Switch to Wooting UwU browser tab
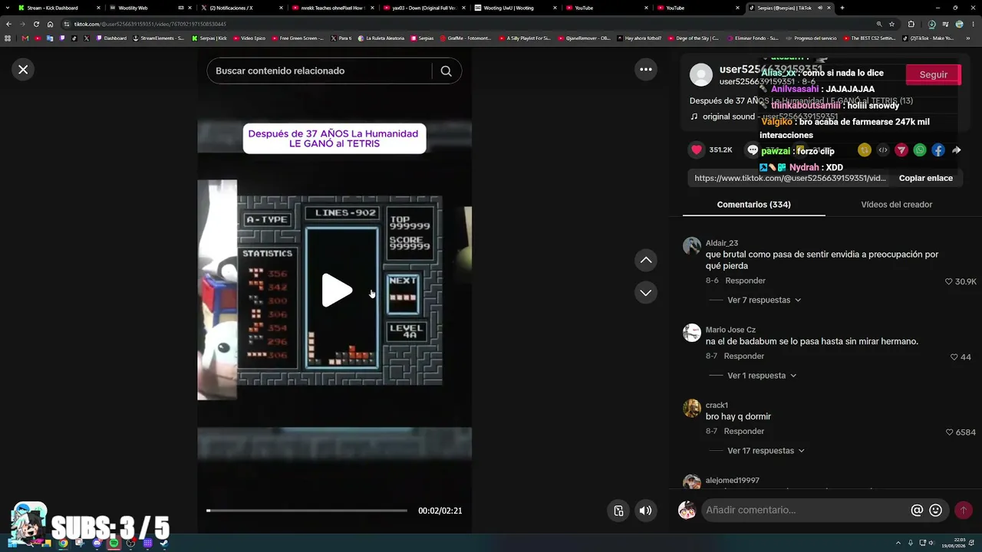This screenshot has height=552, width=982. coord(516,8)
